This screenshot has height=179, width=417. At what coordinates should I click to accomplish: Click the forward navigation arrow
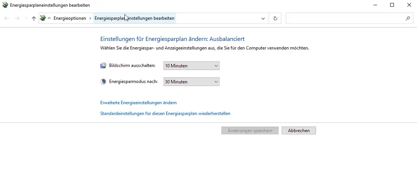(x=17, y=18)
